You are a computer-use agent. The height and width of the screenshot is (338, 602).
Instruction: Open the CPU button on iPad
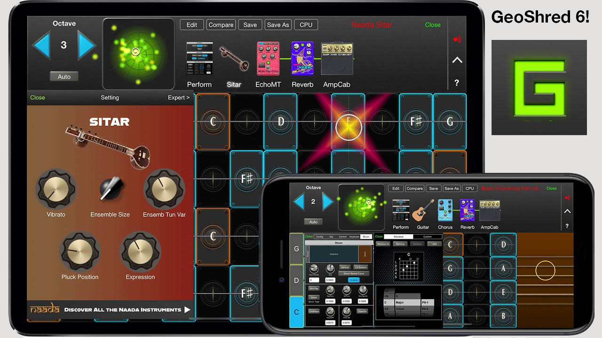pos(306,25)
